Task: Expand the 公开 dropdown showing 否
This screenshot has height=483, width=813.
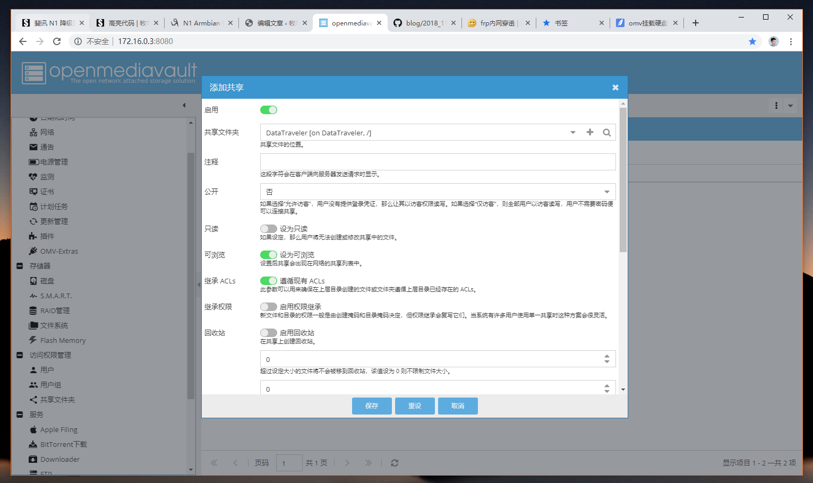Action: click(x=606, y=192)
